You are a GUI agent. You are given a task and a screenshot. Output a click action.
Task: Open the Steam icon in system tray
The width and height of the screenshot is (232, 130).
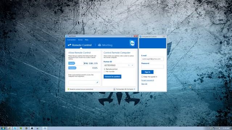[x=214, y=128]
